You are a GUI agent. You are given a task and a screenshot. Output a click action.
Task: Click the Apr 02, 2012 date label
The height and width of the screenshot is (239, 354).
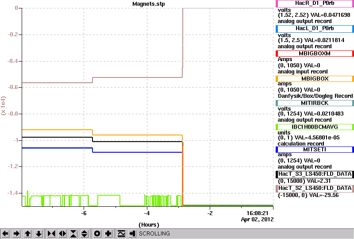pos(257,220)
